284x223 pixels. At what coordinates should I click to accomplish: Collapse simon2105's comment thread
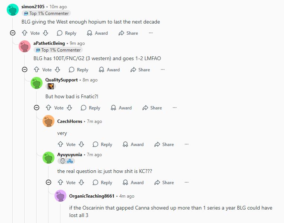[13, 33]
